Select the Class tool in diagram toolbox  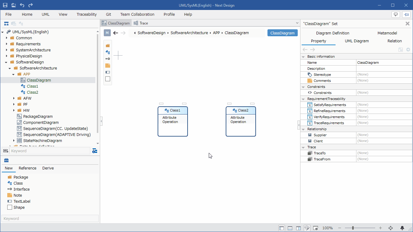(108, 52)
